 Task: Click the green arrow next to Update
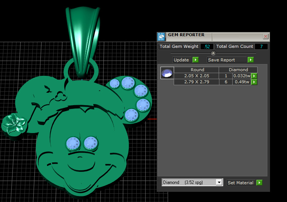(196, 60)
